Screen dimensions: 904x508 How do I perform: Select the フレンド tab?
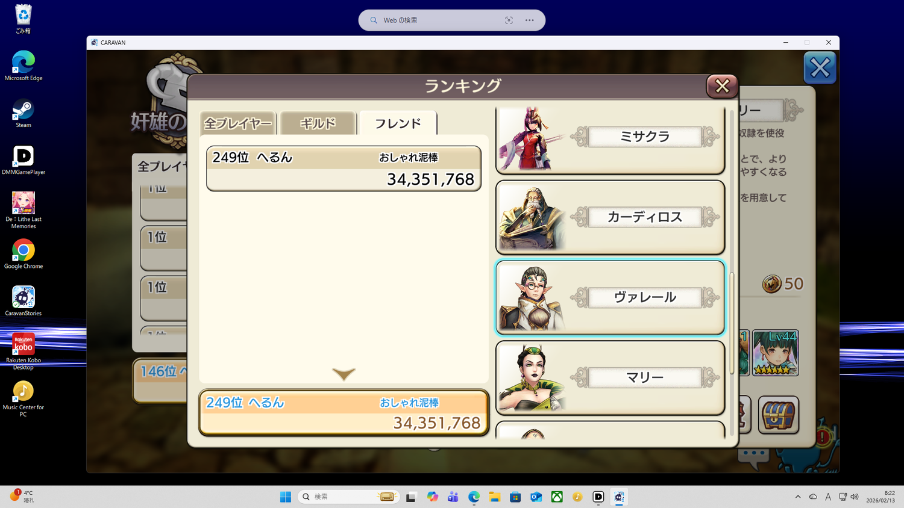(398, 123)
